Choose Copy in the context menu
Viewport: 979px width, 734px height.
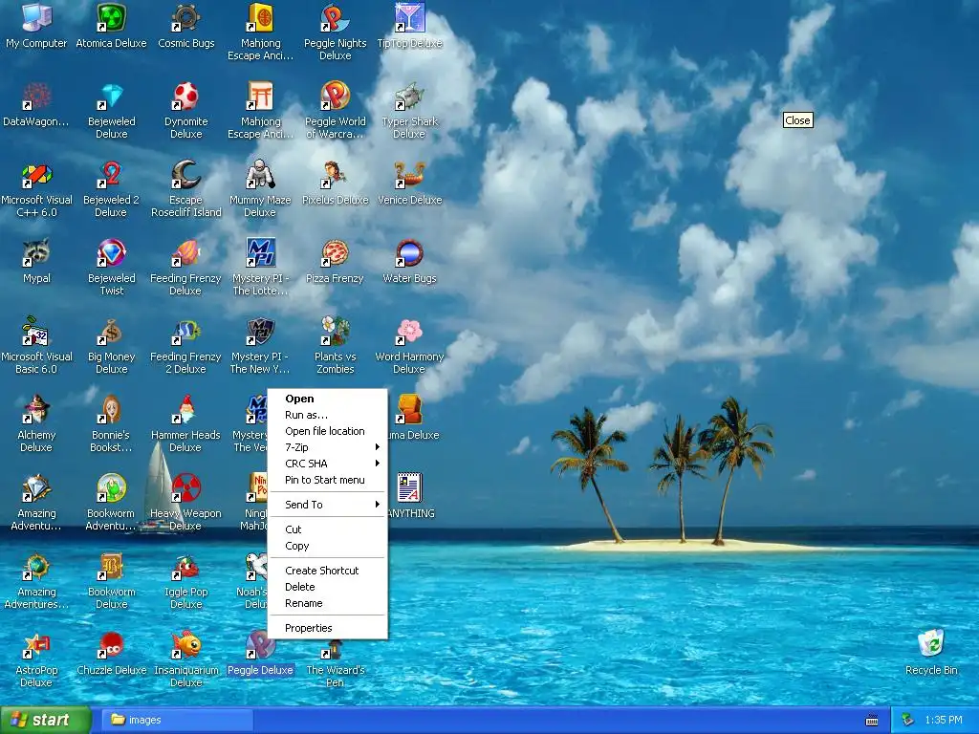pos(327,546)
